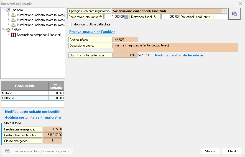Image resolution: width=245 pixels, height=157 pixels.
Task: Open Modifica costo unitario combustibili link
Action: 33,112
